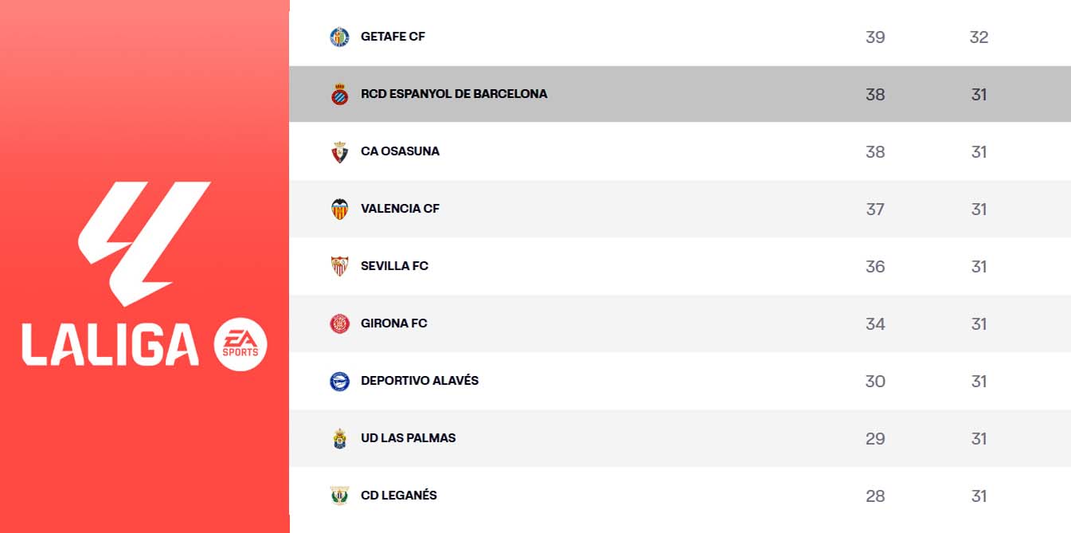
Task: Click the EA Sports circular logo
Action: pos(240,345)
